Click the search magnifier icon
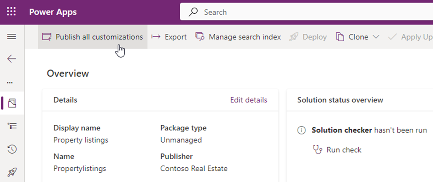 [193, 12]
